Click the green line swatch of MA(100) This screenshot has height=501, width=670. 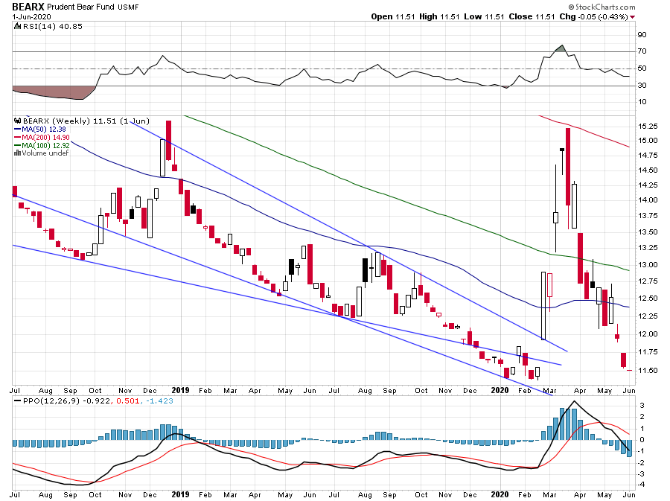(18, 145)
